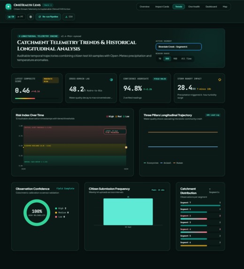Click the 48.2h lag value

[77, 89]
